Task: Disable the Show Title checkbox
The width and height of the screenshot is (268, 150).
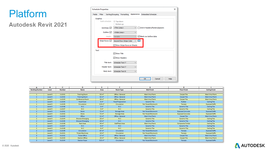Action: pos(114,54)
